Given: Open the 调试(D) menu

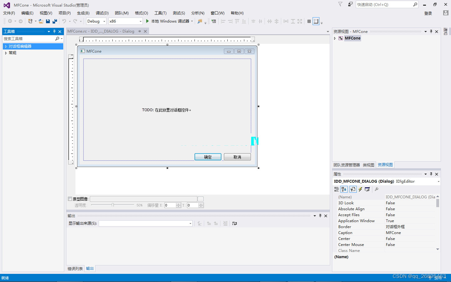Looking at the screenshot, I should point(102,13).
